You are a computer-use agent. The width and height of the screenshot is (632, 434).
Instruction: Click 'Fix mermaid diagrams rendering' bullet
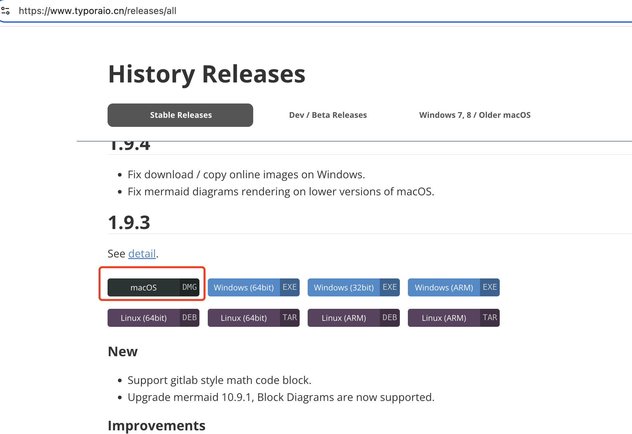pyautogui.click(x=281, y=192)
